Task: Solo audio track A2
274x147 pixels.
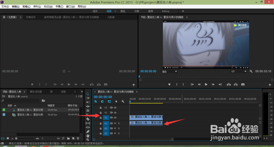Action: (x=119, y=128)
